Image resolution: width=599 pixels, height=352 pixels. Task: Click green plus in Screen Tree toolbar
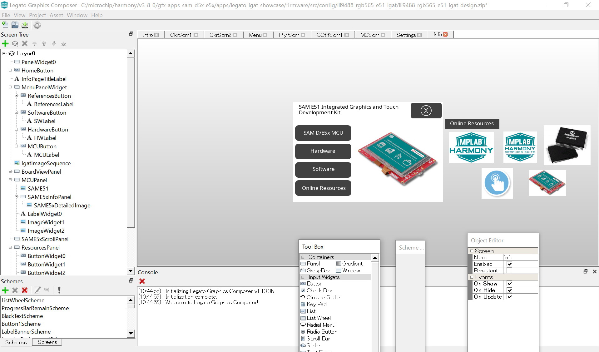[x=5, y=43]
